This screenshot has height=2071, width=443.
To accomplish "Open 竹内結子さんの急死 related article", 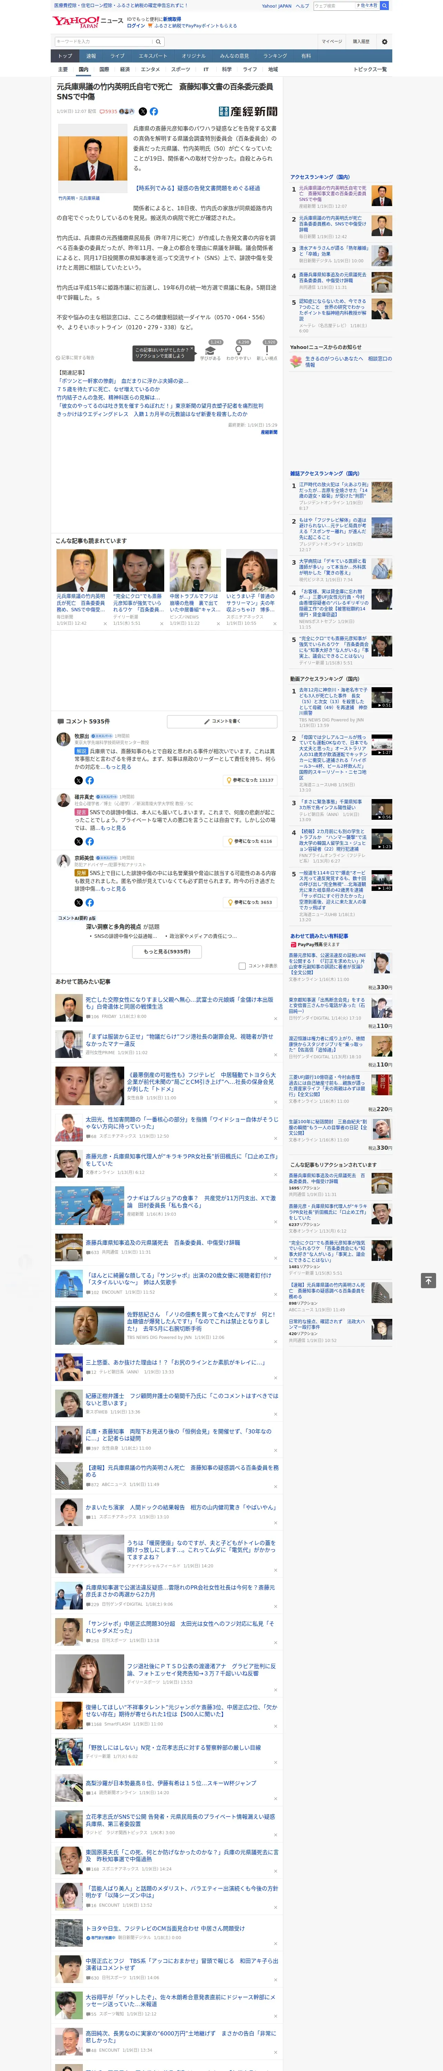I will coord(109,397).
